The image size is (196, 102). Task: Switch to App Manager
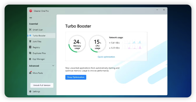(x=39, y=59)
